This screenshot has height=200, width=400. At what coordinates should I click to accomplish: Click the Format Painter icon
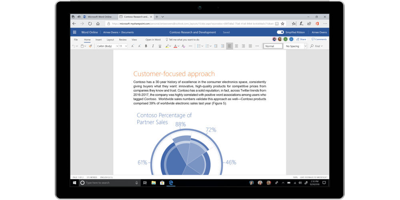(90, 46)
